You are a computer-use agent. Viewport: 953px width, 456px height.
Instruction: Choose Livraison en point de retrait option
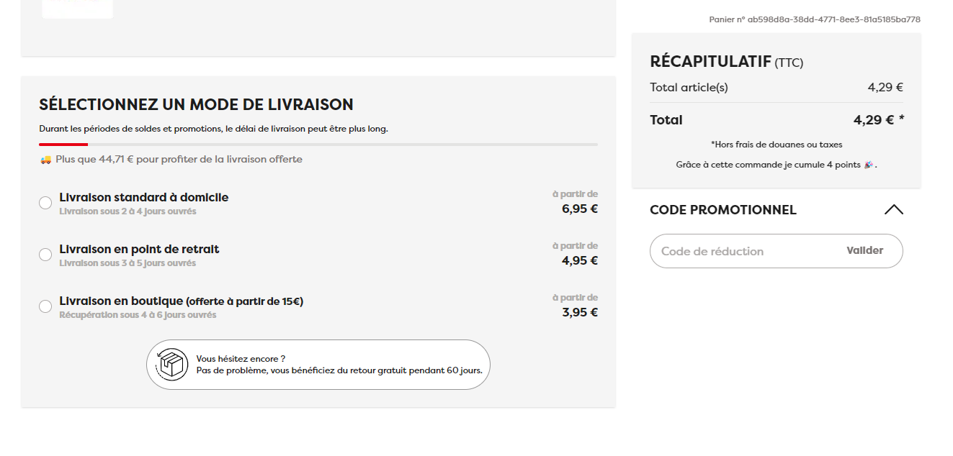45,255
